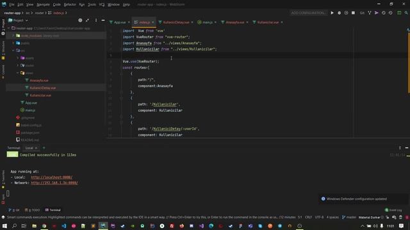The width and height of the screenshot is (410, 230).
Task: Collapse the router-app root folder
Action: 9,28
